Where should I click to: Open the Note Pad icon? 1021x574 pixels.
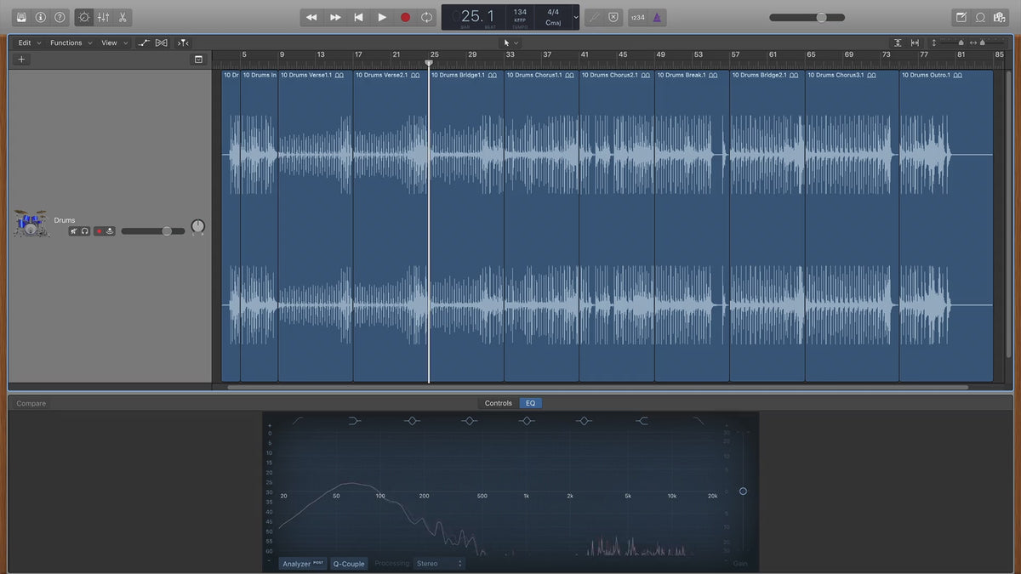(961, 17)
